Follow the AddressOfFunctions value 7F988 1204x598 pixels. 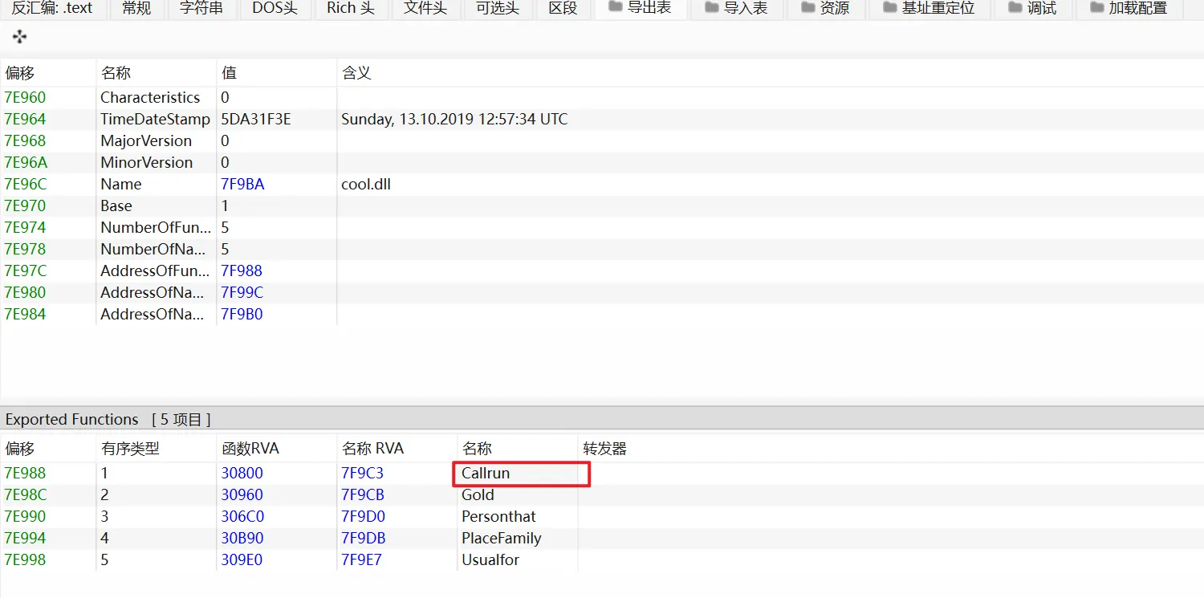(242, 271)
